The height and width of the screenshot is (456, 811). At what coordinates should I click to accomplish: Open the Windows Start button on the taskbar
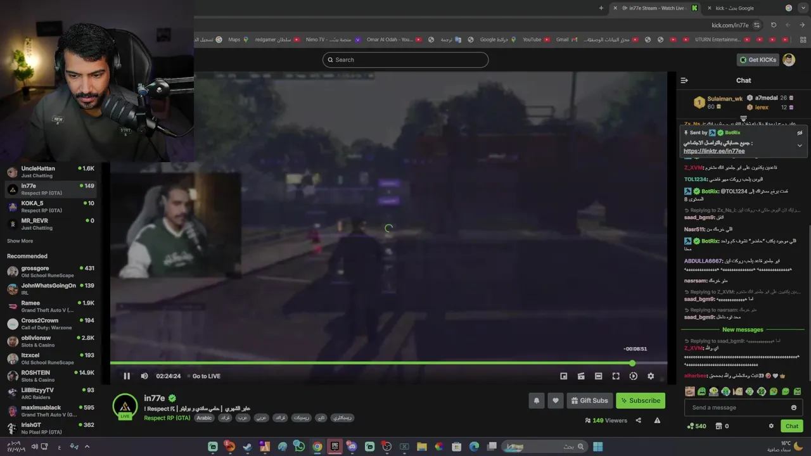coord(597,446)
